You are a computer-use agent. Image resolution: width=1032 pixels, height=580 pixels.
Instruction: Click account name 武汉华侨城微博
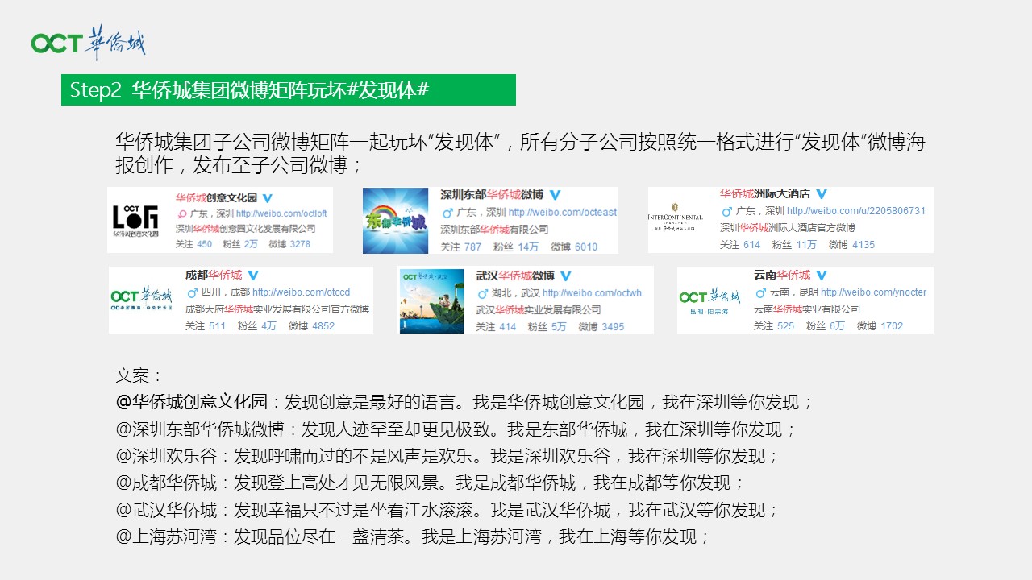515,275
